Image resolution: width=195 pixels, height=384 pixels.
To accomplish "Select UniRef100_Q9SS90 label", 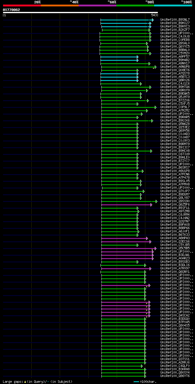I will tap(175, 201).
